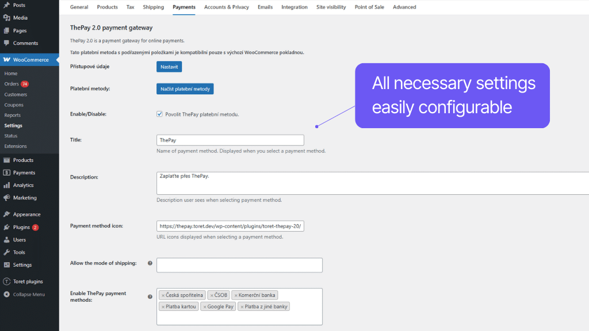Open the Orders submenu link
Screen dimensions: 589x331
tap(12, 84)
